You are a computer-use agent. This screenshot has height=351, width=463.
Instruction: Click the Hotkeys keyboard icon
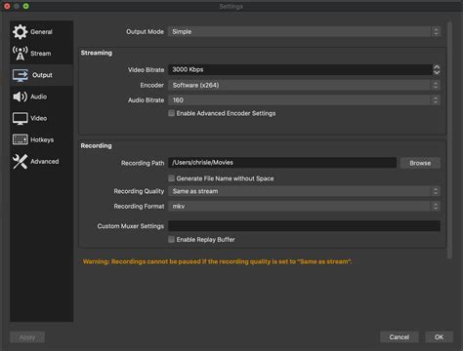point(21,139)
